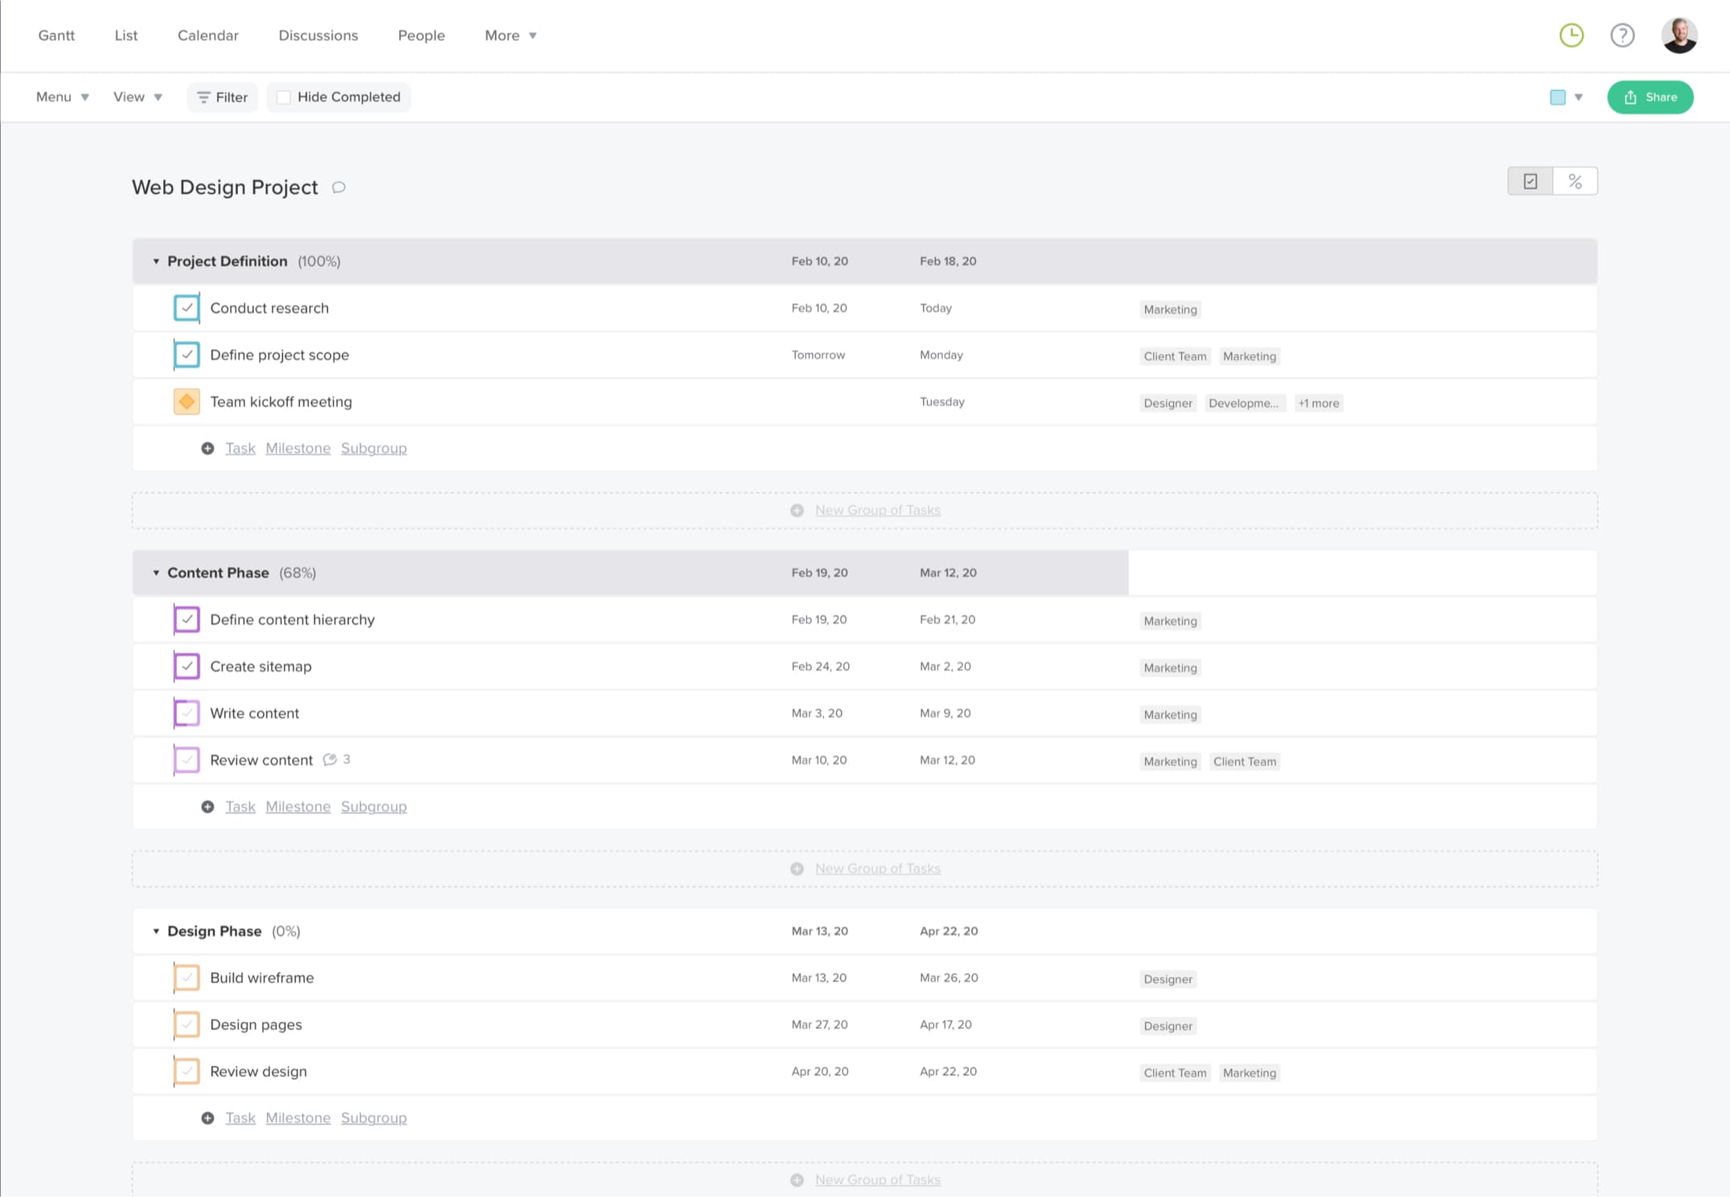Check off Build wireframe task
Image resolution: width=1730 pixels, height=1197 pixels.
pyautogui.click(x=187, y=977)
